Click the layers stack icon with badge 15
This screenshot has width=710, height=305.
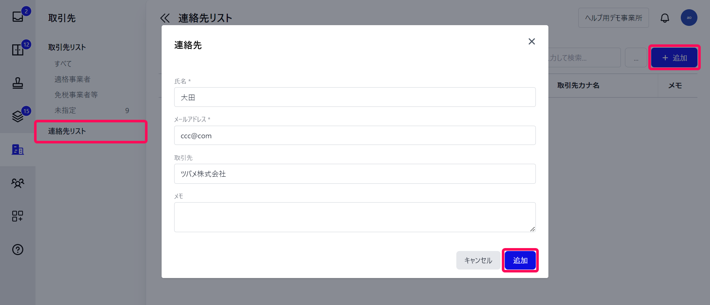pyautogui.click(x=18, y=116)
